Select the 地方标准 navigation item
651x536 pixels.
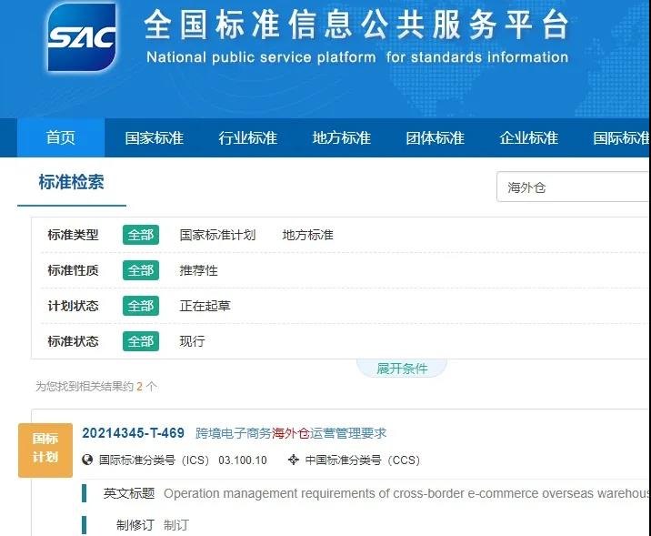click(341, 137)
